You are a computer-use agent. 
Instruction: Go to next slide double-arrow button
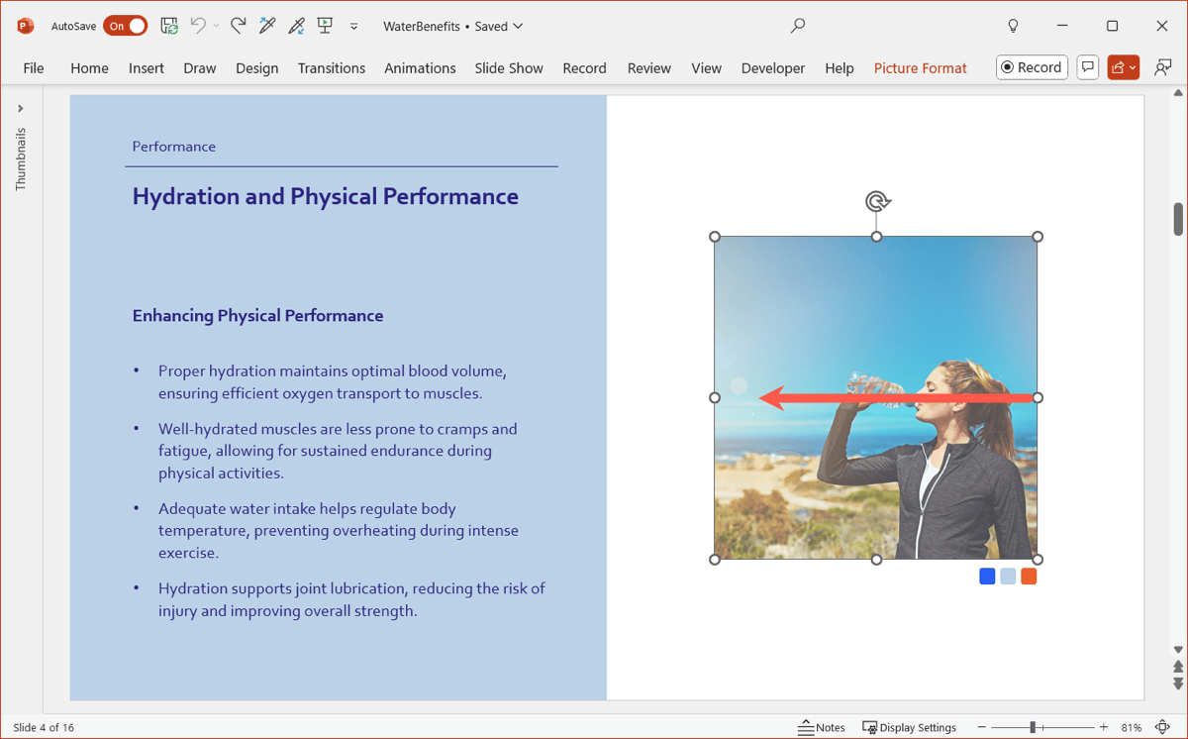[1178, 684]
